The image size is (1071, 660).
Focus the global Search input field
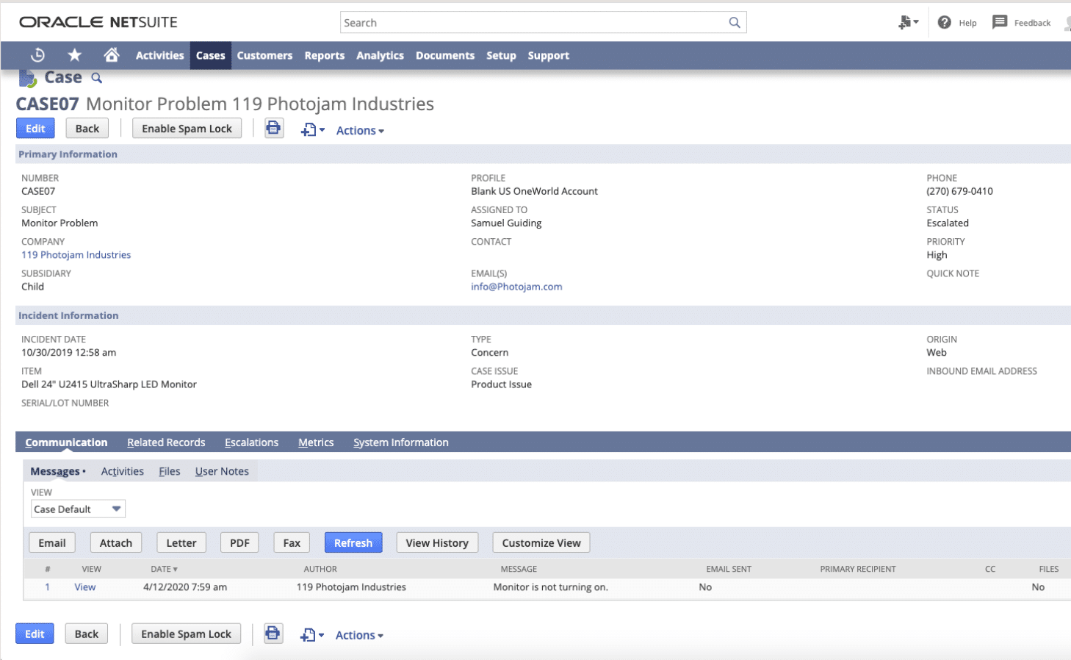pos(534,23)
